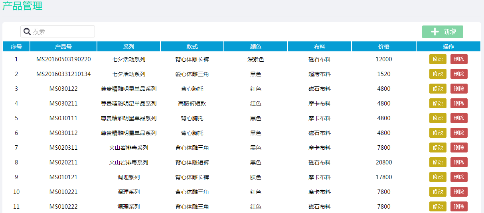
Task: Delete product MS020211
Action: point(459,162)
